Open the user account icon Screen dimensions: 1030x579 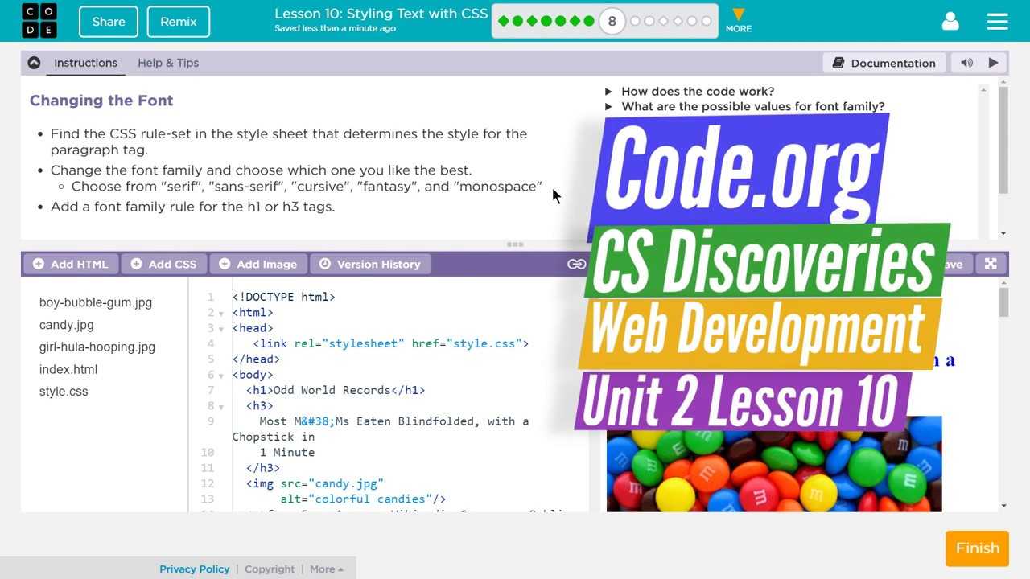tap(950, 22)
